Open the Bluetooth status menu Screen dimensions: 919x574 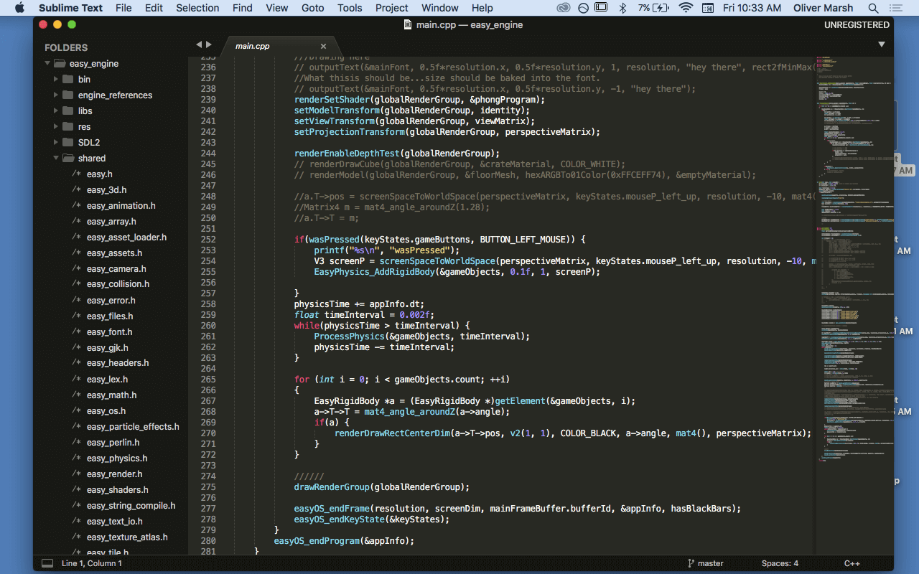pyautogui.click(x=622, y=8)
